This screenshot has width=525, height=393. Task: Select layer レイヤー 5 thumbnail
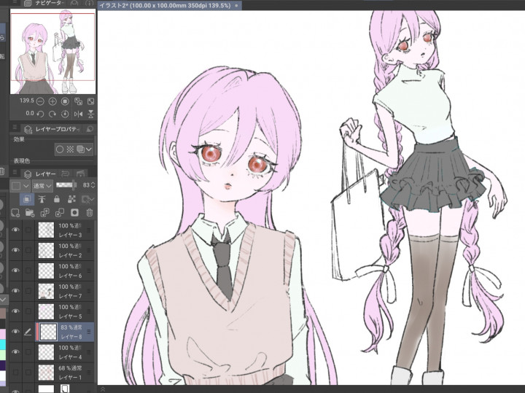[47, 312]
